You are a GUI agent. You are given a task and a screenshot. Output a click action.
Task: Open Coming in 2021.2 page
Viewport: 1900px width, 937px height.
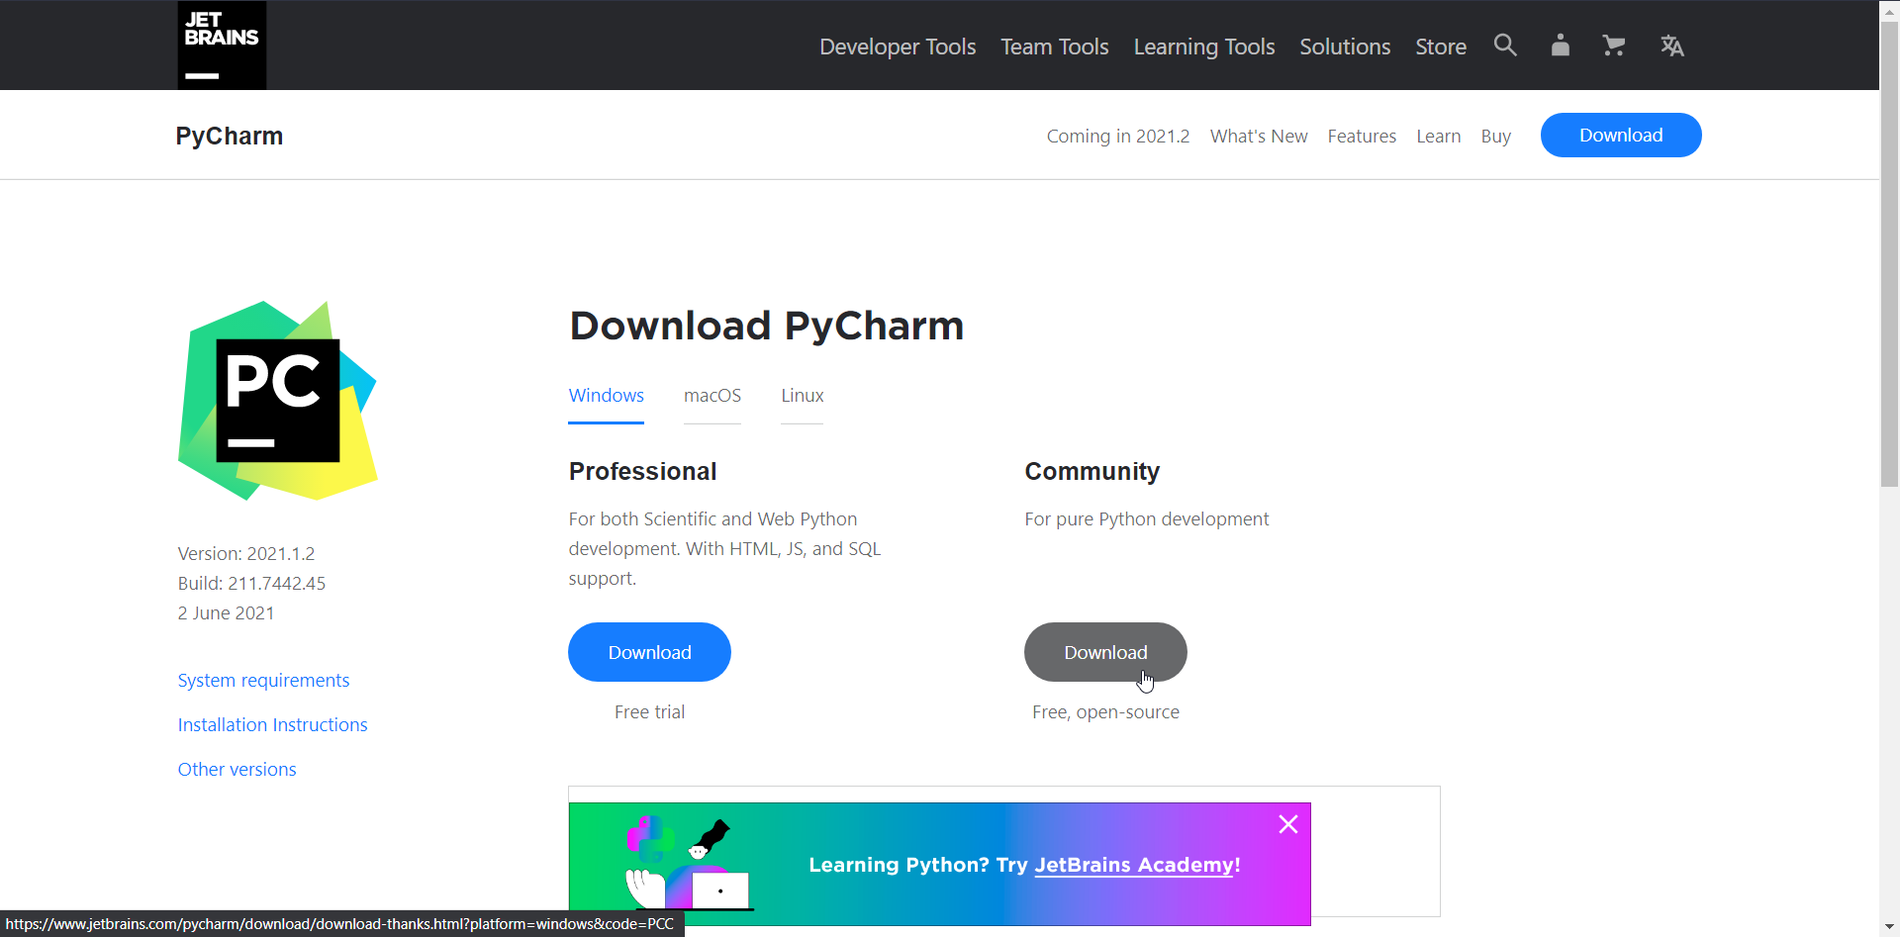point(1118,136)
